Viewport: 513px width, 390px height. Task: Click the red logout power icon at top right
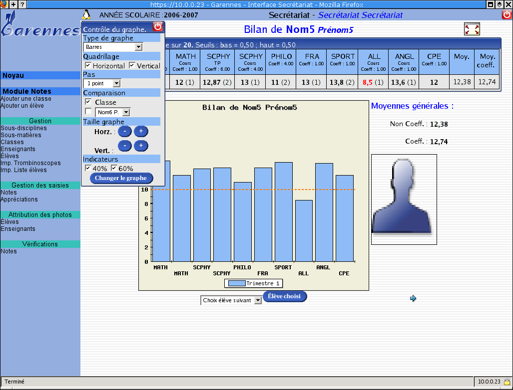click(x=507, y=15)
